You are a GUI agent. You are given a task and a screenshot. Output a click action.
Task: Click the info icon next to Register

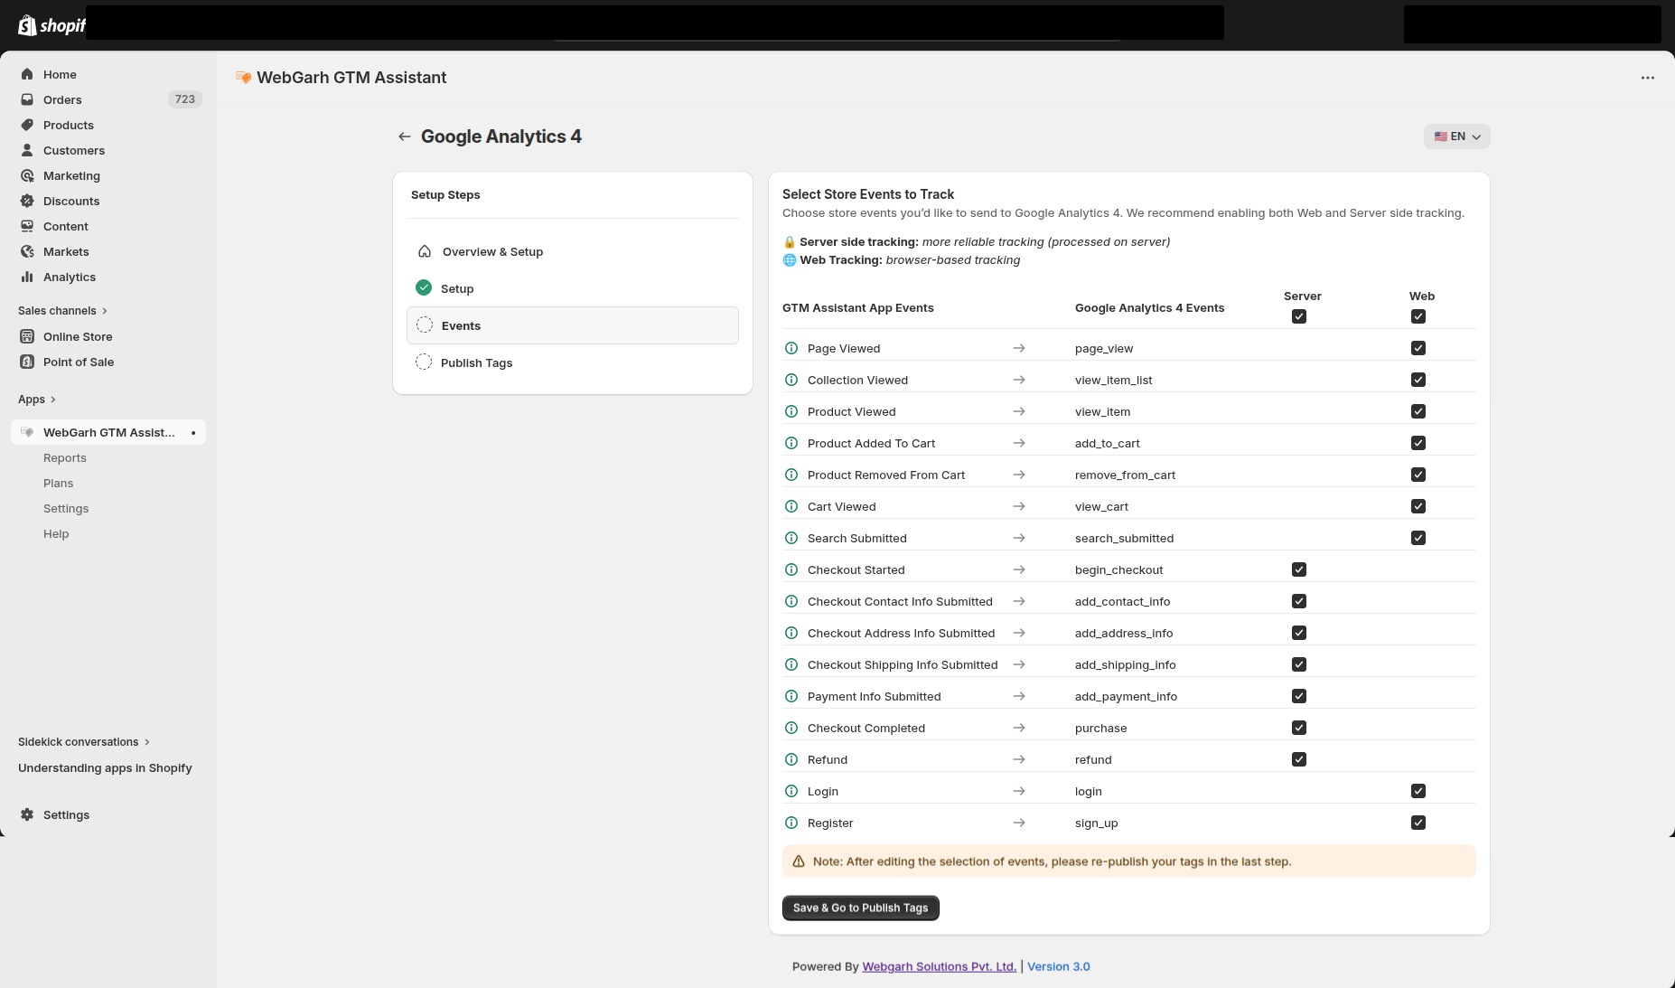(791, 823)
